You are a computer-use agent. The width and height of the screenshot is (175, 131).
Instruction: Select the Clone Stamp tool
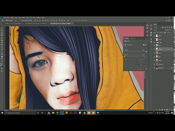coord(2,40)
